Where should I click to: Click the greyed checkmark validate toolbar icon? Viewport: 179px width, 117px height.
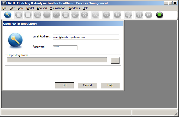pos(75,15)
